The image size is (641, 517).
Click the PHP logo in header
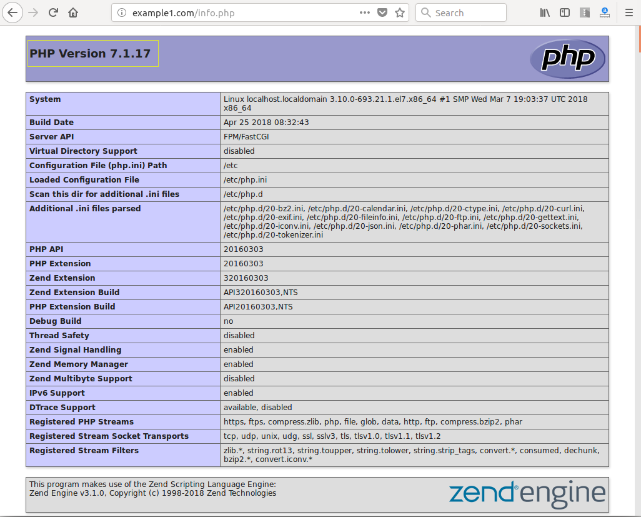[567, 59]
